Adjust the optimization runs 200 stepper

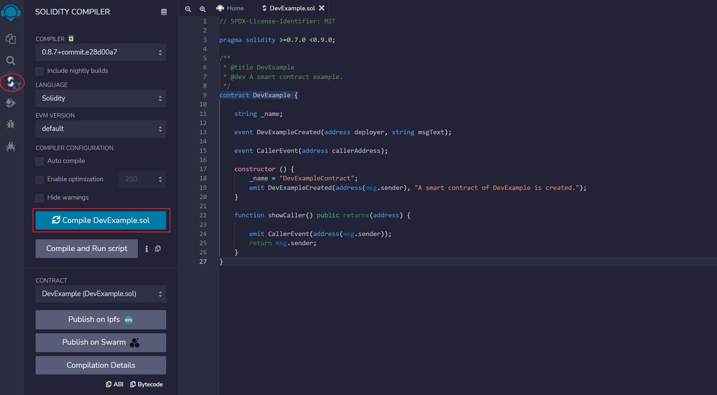click(x=142, y=179)
